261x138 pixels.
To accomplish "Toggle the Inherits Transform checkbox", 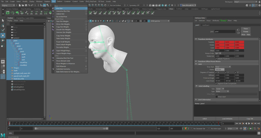I will coord(216,59).
